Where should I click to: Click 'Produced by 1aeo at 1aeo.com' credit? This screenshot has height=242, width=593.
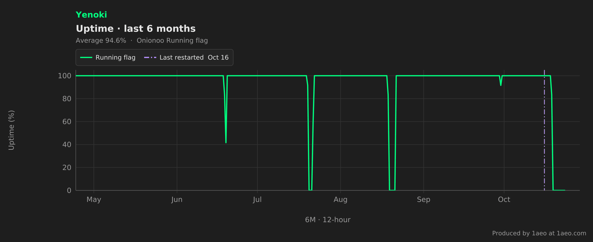pos(539,233)
